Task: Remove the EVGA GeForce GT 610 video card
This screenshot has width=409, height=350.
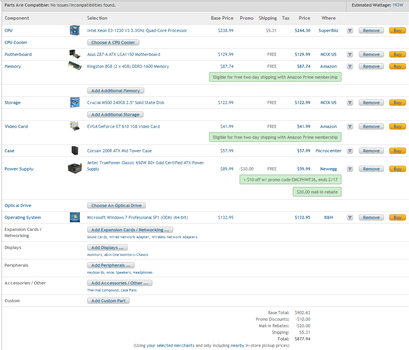Action: 371,127
